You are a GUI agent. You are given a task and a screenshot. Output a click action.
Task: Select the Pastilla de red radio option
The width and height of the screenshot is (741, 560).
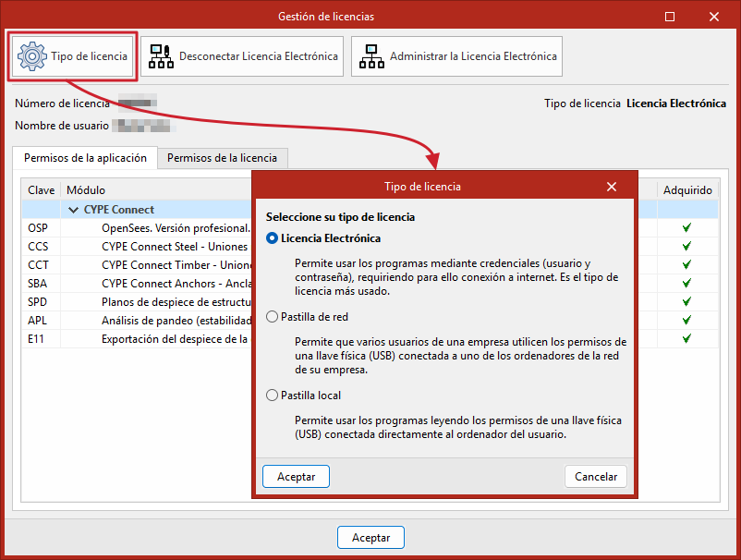pos(272,317)
